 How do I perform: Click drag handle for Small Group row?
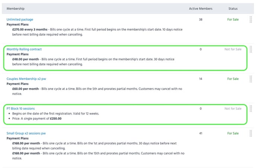pyautogui.click(x=250, y=134)
